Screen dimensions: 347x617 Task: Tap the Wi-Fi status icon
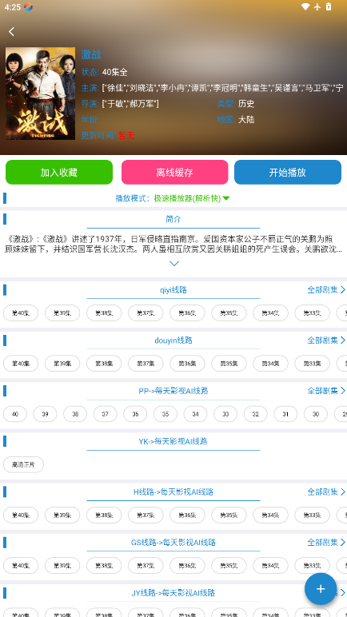305,6
